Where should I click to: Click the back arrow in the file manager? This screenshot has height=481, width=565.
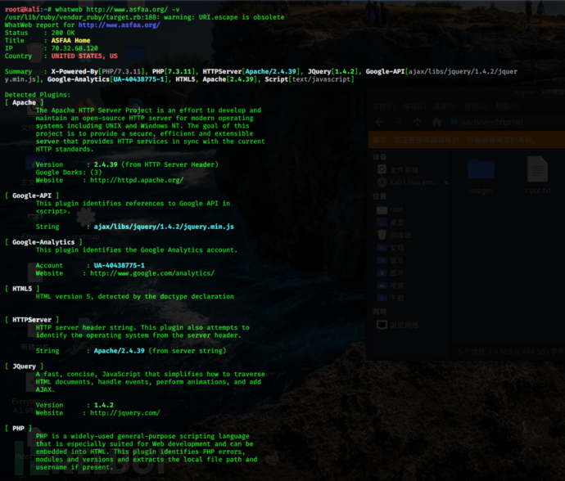[380, 122]
